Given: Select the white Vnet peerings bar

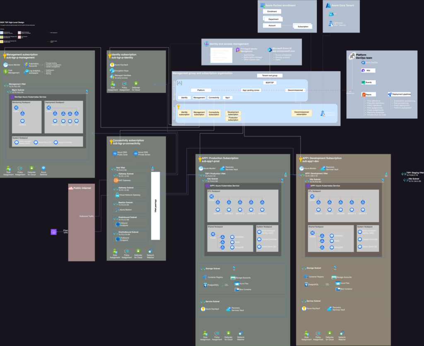Looking at the screenshot, I should point(155,206).
